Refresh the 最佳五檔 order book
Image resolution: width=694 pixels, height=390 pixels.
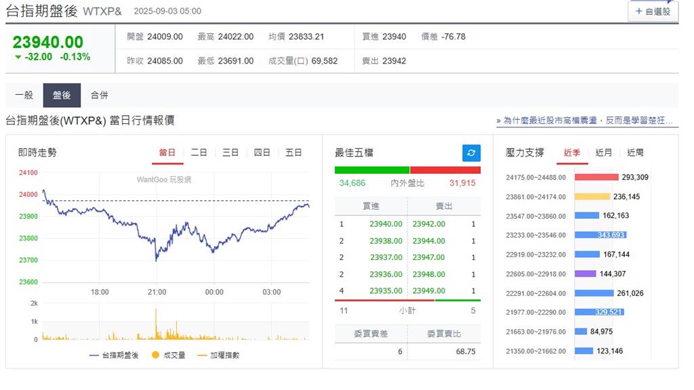point(471,153)
